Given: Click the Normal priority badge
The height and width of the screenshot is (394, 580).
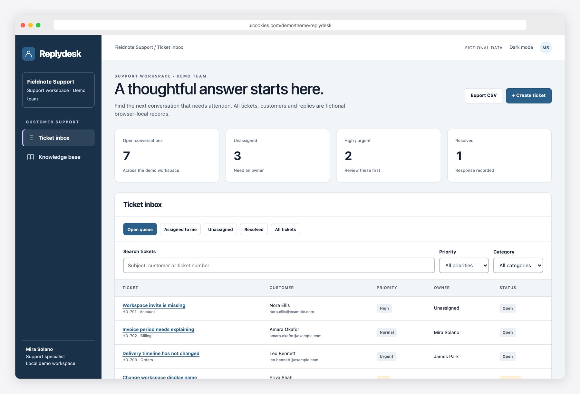Looking at the screenshot, I should [387, 332].
